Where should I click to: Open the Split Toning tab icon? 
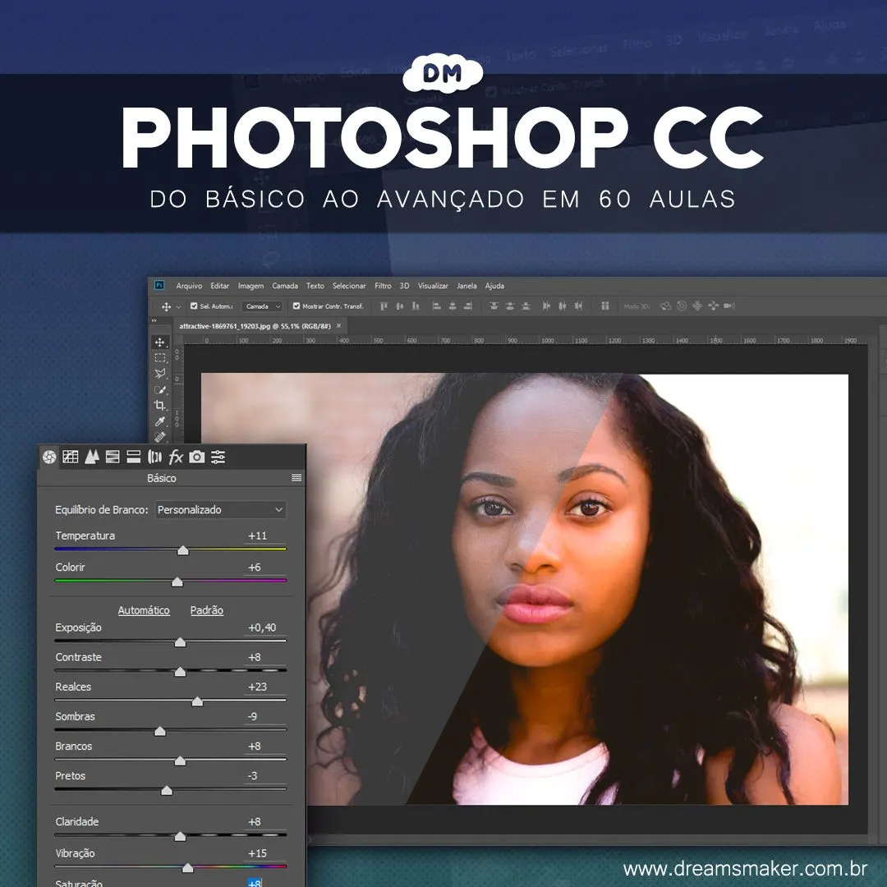coord(134,457)
